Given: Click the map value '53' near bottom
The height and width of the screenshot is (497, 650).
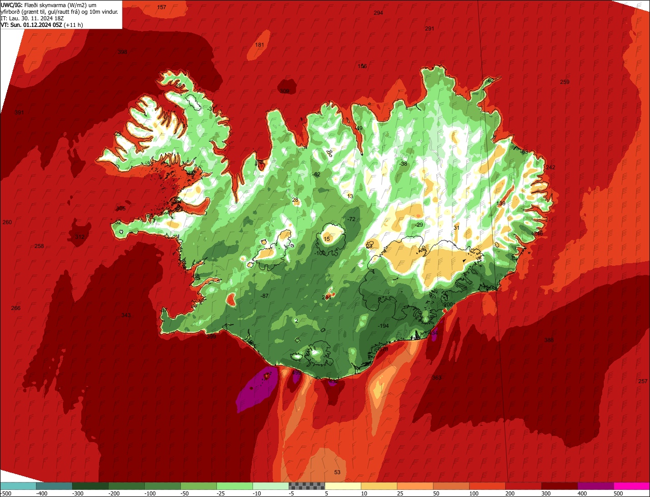Looking at the screenshot, I should point(337,472).
